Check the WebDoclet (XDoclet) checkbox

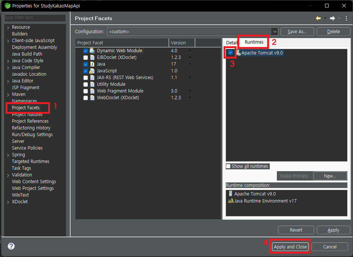tap(85, 98)
